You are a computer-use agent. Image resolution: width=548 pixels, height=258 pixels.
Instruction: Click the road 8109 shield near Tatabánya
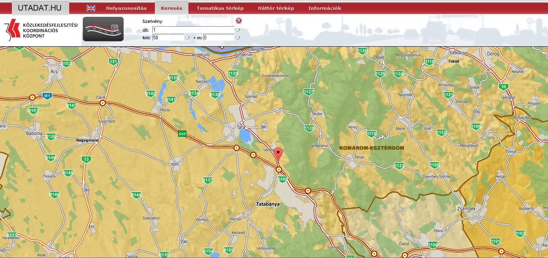[x=283, y=179]
